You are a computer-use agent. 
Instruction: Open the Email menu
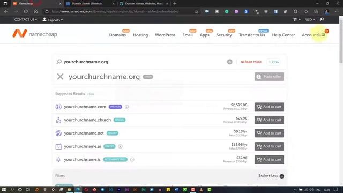[x=188, y=35]
